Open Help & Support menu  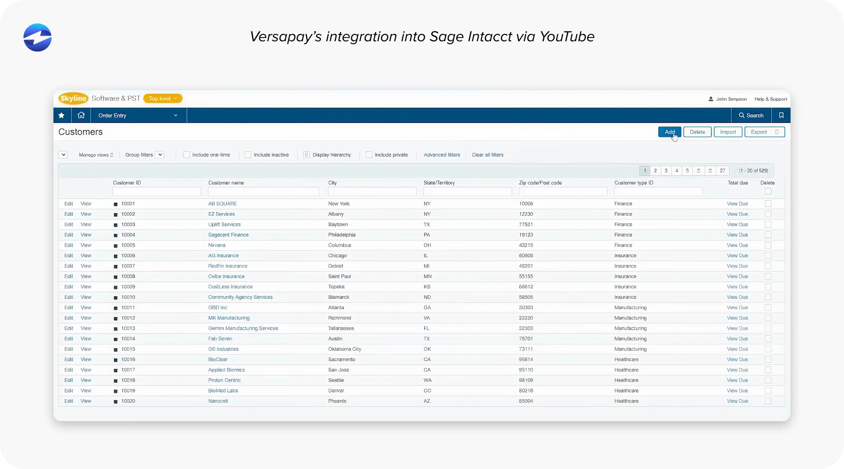(770, 99)
